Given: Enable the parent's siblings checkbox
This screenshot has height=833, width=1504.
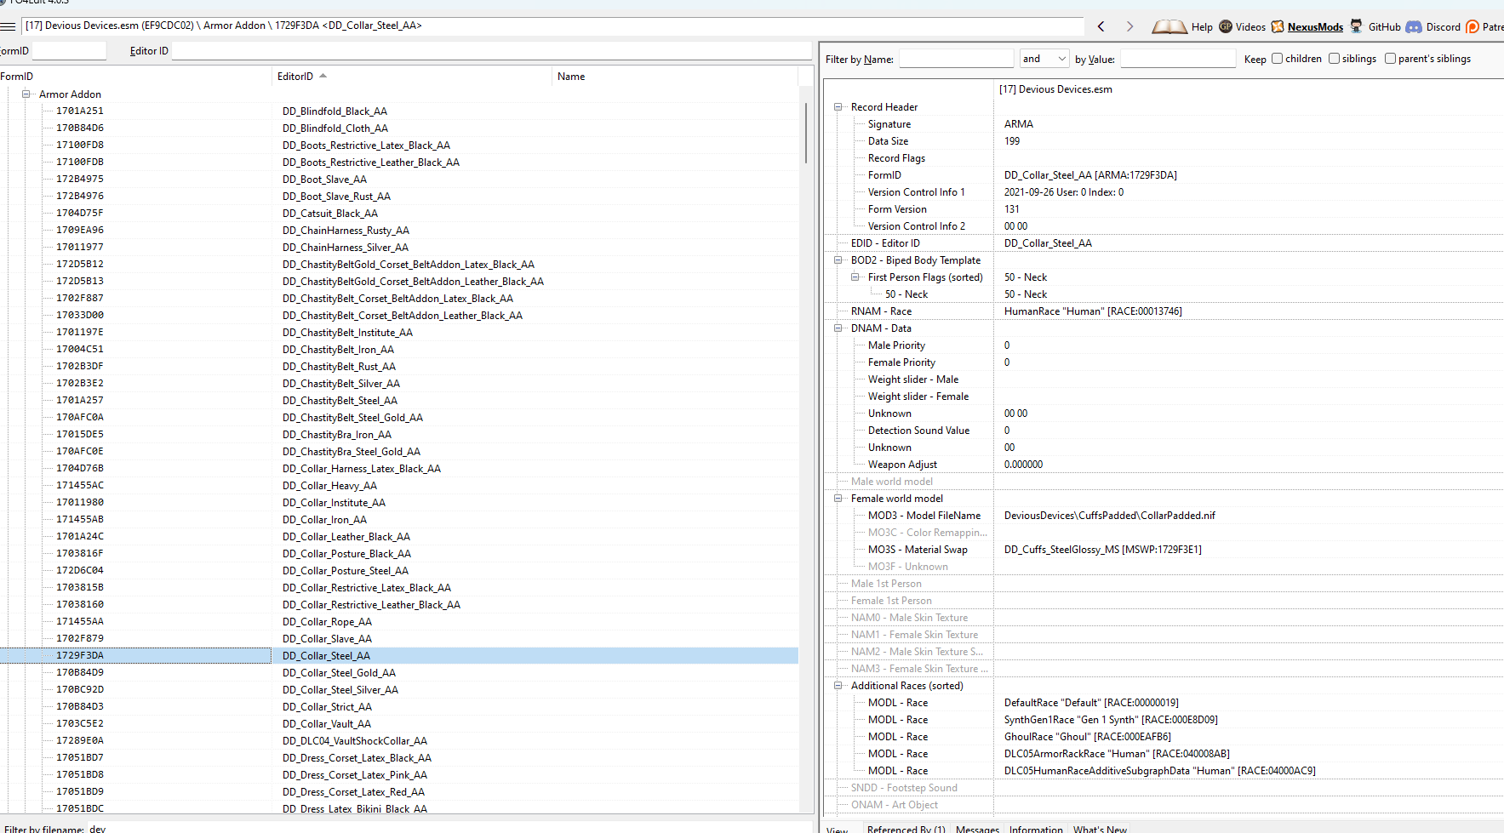Looking at the screenshot, I should [x=1390, y=59].
